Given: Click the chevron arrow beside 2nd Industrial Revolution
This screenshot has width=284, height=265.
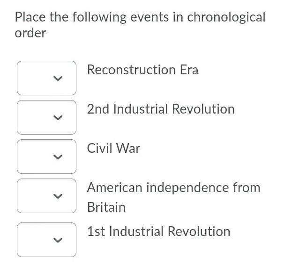Looking at the screenshot, I should coord(58,118).
